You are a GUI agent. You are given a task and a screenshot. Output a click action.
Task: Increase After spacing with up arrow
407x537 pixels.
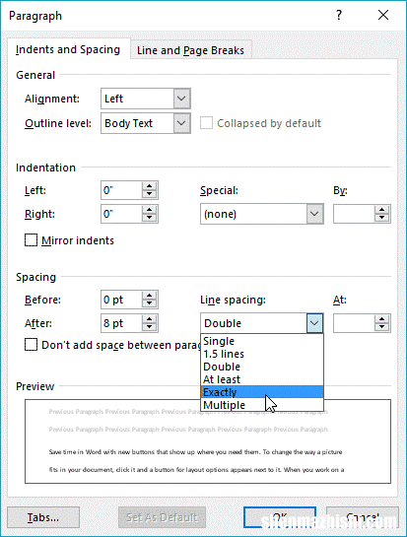click(150, 319)
